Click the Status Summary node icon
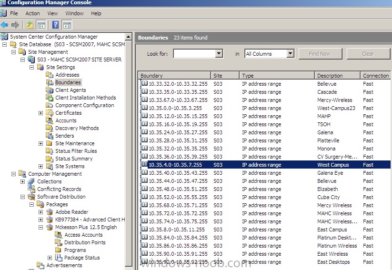This screenshot has width=392, height=270. pyautogui.click(x=50, y=159)
